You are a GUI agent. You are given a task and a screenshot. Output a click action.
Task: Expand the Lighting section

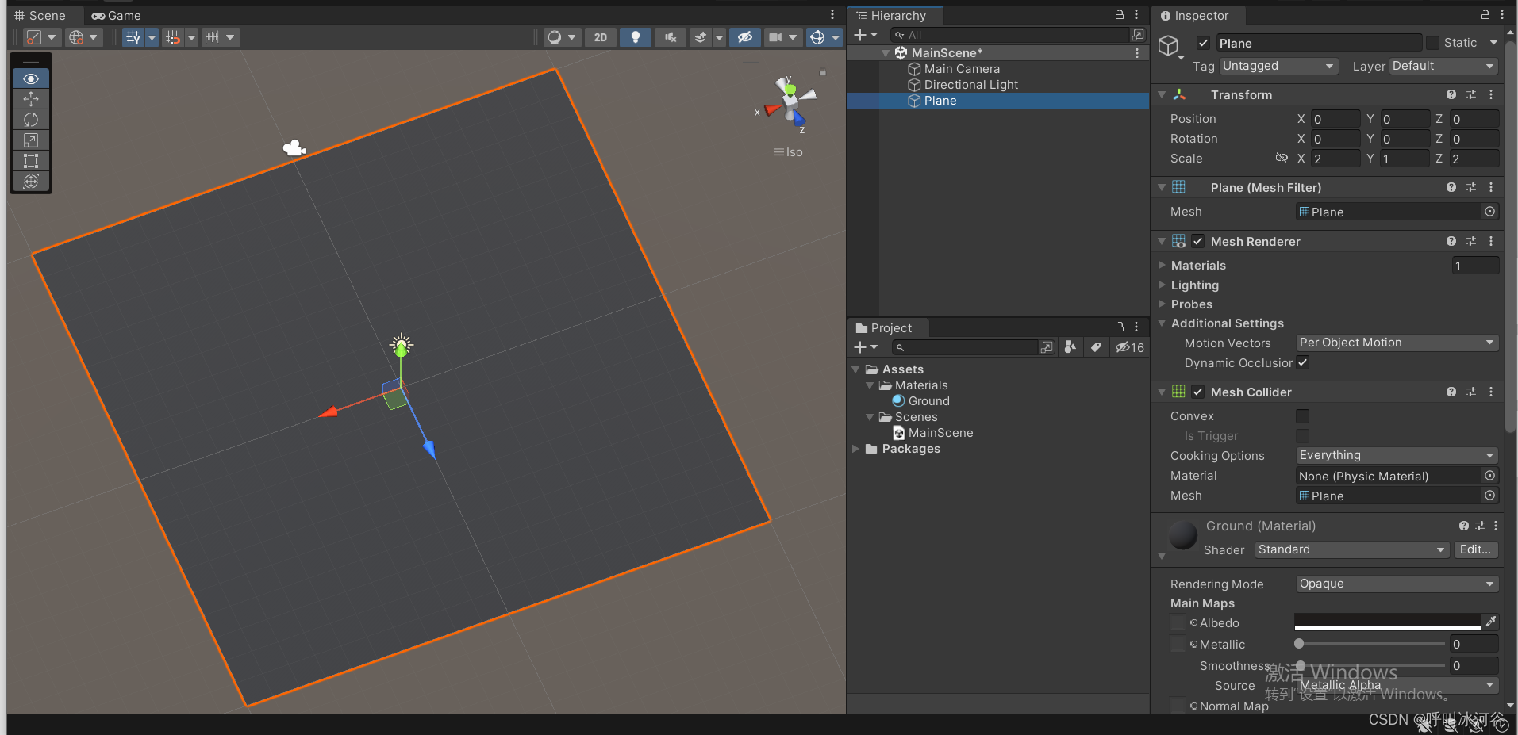tap(1162, 285)
